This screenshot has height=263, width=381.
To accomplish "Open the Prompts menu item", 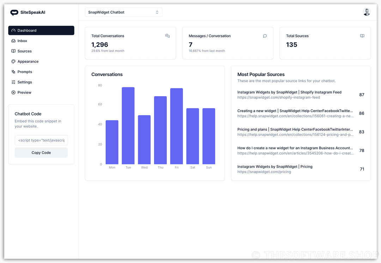I will tap(41, 72).
